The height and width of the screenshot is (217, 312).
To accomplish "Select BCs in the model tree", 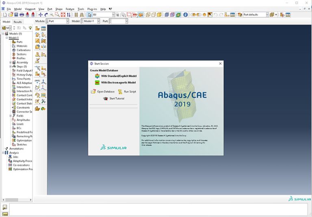I will click(x=19, y=128).
